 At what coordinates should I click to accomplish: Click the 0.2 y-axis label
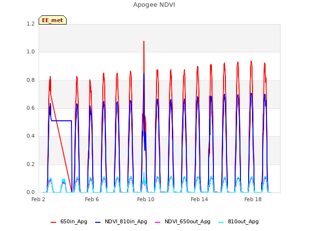(30, 164)
